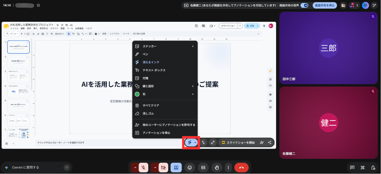Open the slide grid view icon

pyautogui.click(x=7, y=144)
